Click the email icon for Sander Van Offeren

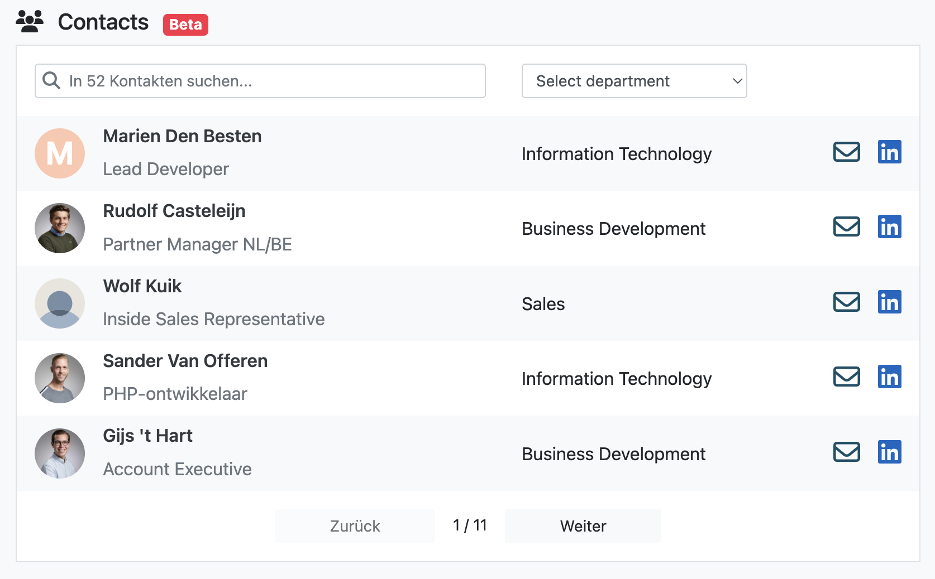(x=846, y=377)
